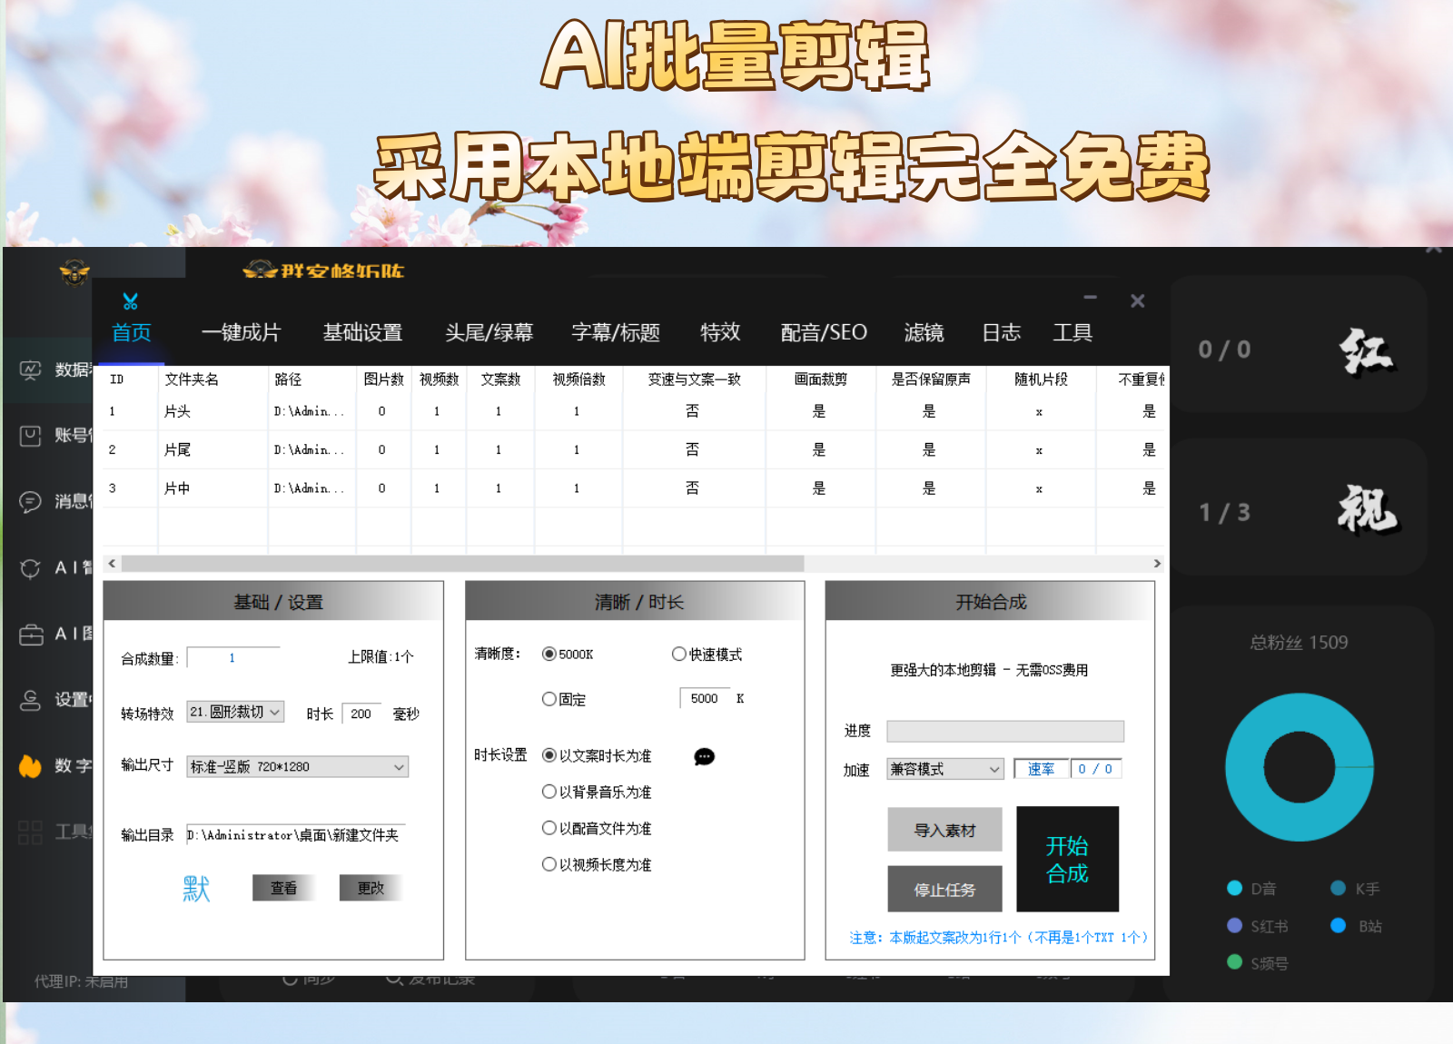Click the orange flame 数字 sidebar icon
The height and width of the screenshot is (1044, 1453).
(x=31, y=766)
